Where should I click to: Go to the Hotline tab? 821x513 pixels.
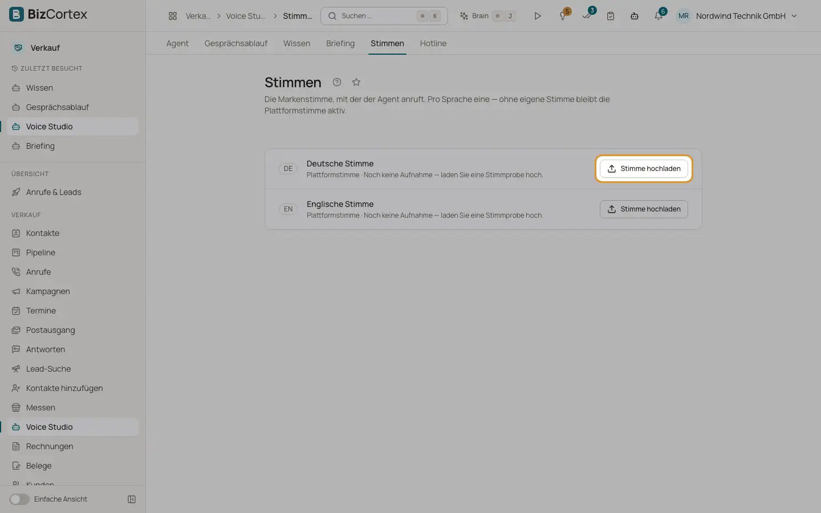click(433, 43)
